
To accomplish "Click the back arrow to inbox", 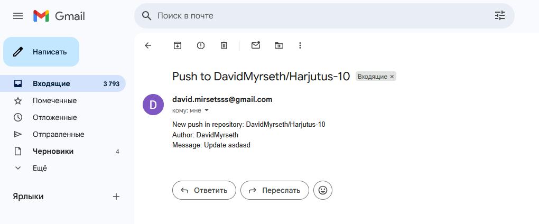I will 148,45.
